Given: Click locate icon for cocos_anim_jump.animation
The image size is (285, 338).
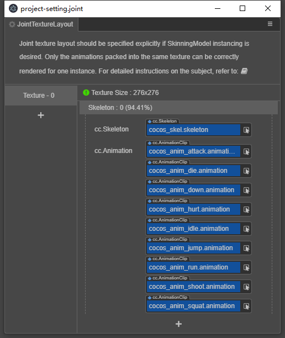Looking at the screenshot, I should click(x=246, y=248).
